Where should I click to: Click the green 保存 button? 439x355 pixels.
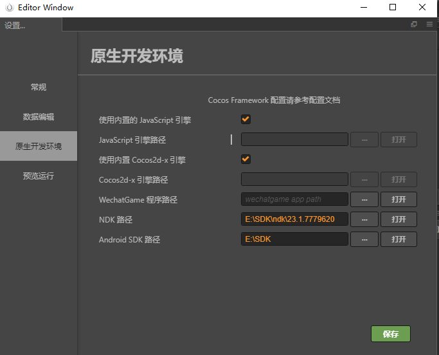391,334
